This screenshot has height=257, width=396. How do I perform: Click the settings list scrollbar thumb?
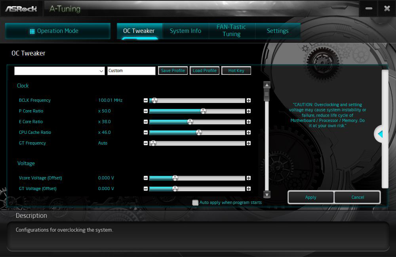267,95
